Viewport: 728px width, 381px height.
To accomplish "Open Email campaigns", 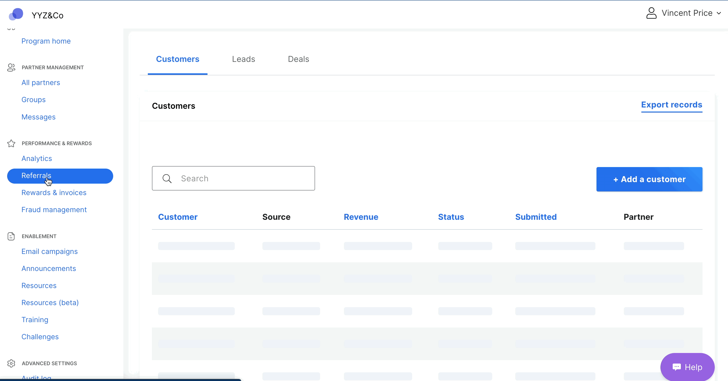I will point(49,251).
